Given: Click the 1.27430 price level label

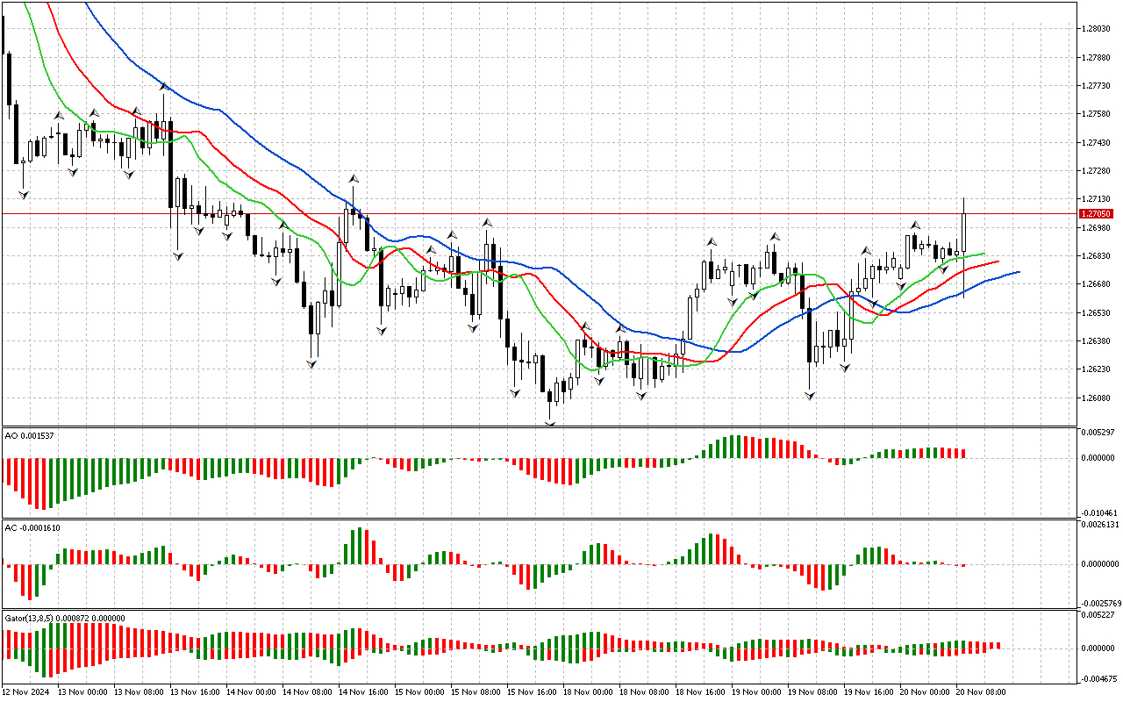Looking at the screenshot, I should (x=1098, y=142).
